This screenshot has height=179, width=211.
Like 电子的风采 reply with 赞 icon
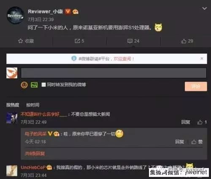tap(194, 142)
